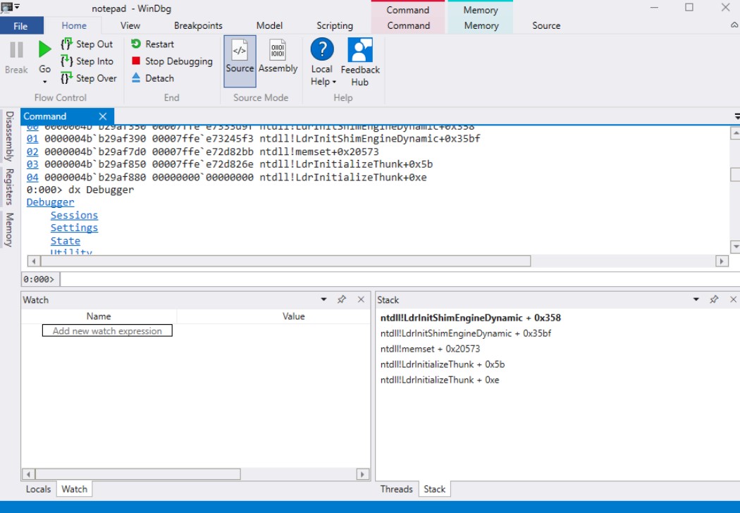Image resolution: width=740 pixels, height=513 pixels.
Task: Open Feedback Hub
Action: point(360,62)
